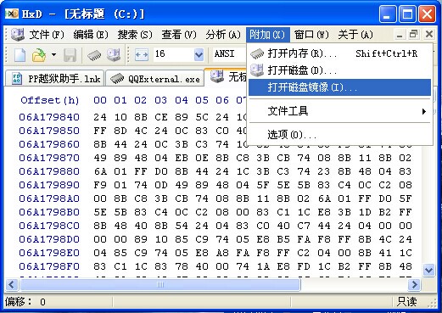Click the Open disk toolbar icon
This screenshot has height=313, width=442.
pyautogui.click(x=114, y=54)
